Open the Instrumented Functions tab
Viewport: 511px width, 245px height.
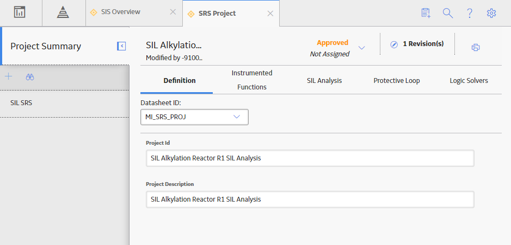click(x=252, y=80)
